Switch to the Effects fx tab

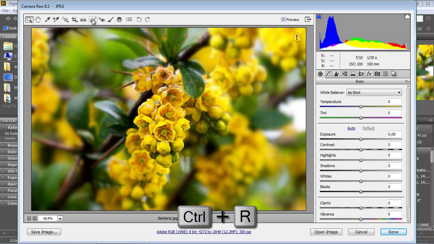pyautogui.click(x=369, y=74)
